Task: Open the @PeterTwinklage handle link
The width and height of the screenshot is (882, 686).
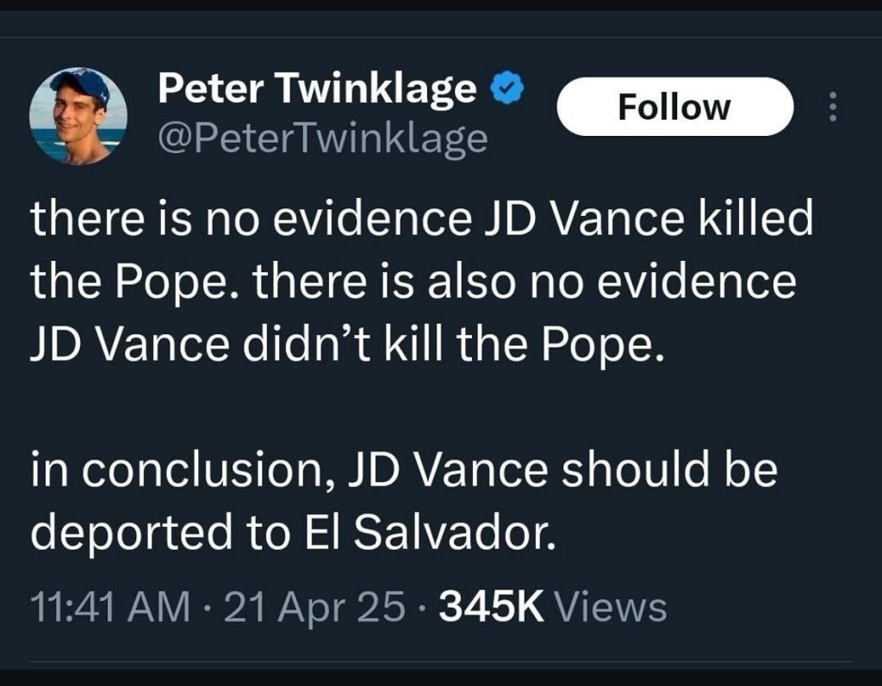Action: coord(322,139)
